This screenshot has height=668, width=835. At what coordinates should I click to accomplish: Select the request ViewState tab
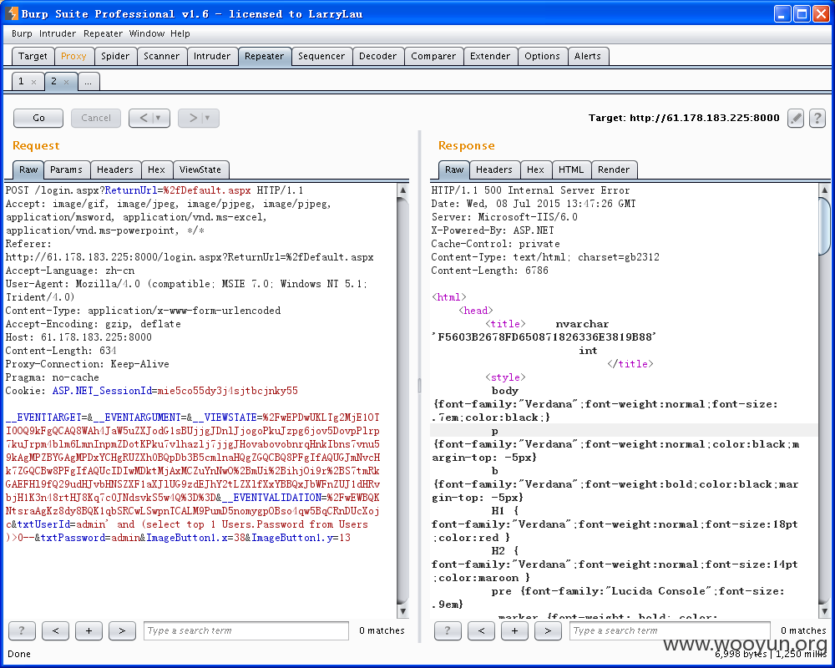pyautogui.click(x=200, y=170)
